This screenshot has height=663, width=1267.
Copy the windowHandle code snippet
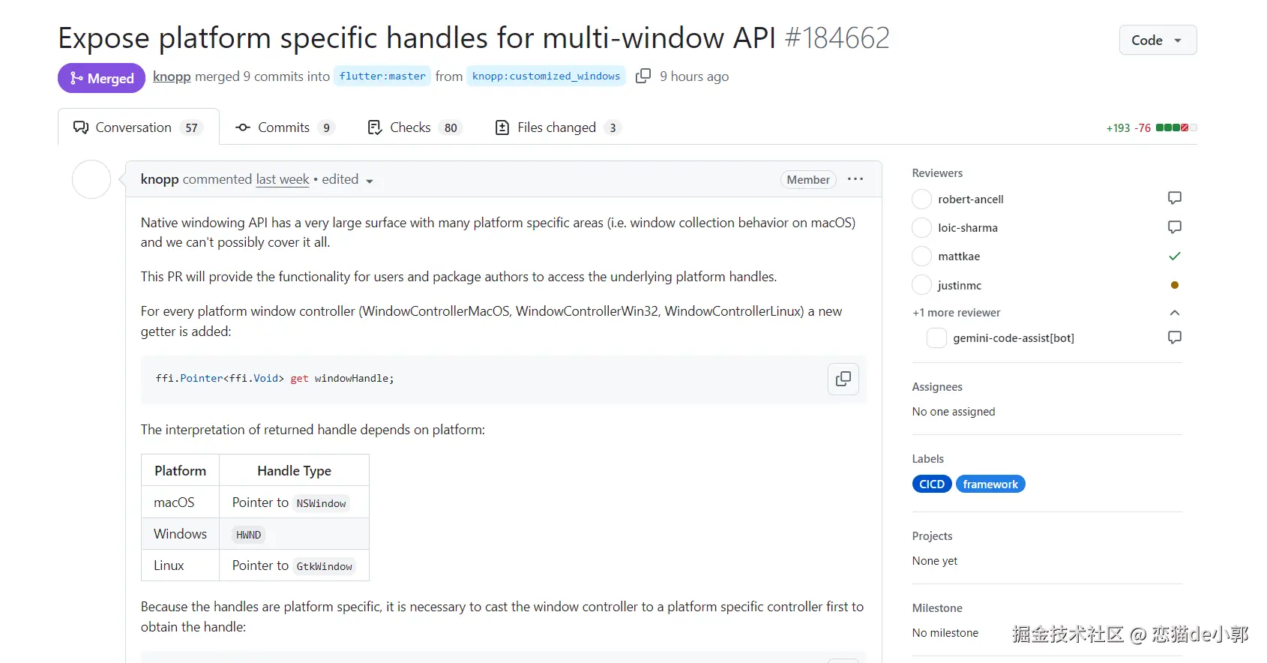coord(843,379)
